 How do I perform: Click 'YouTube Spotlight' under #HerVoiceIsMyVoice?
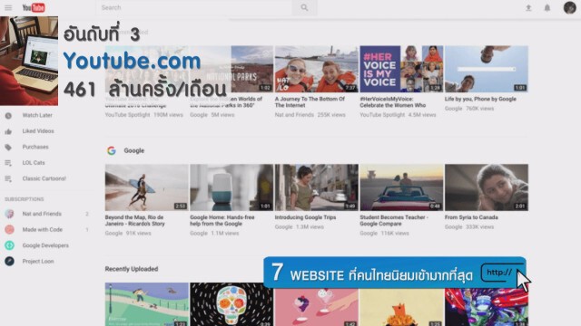click(x=382, y=115)
